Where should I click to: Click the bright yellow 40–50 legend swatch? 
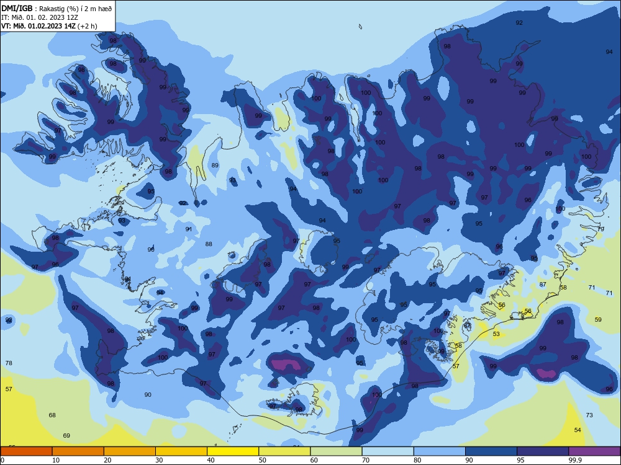click(x=233, y=451)
